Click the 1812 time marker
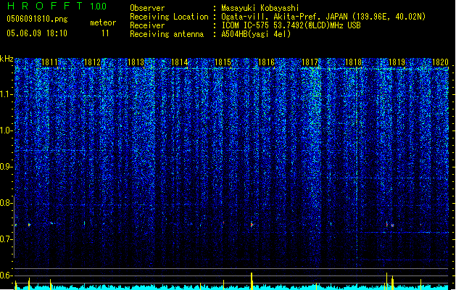Screen dimensions: 456x290 [92, 62]
